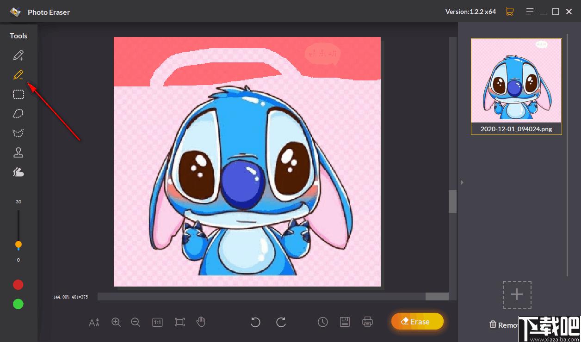The image size is (581, 342).
Task: Select the smart eraser hand tool
Action: [x=18, y=172]
